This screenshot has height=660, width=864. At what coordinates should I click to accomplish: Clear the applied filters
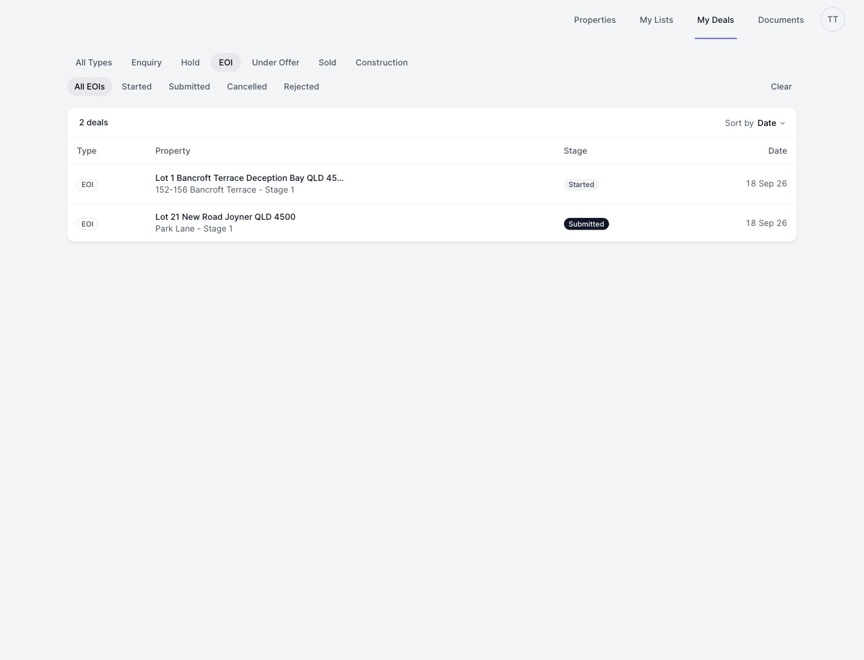[x=781, y=86]
